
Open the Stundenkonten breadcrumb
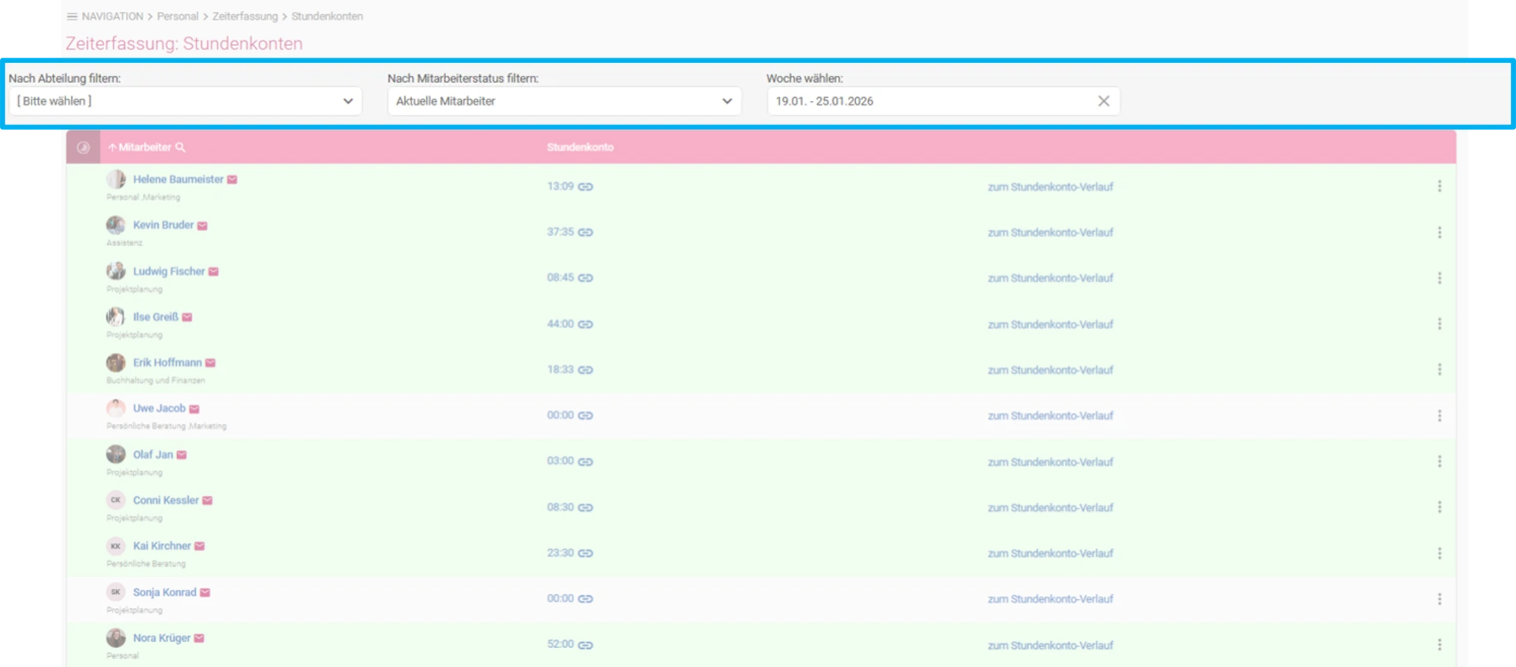click(327, 17)
